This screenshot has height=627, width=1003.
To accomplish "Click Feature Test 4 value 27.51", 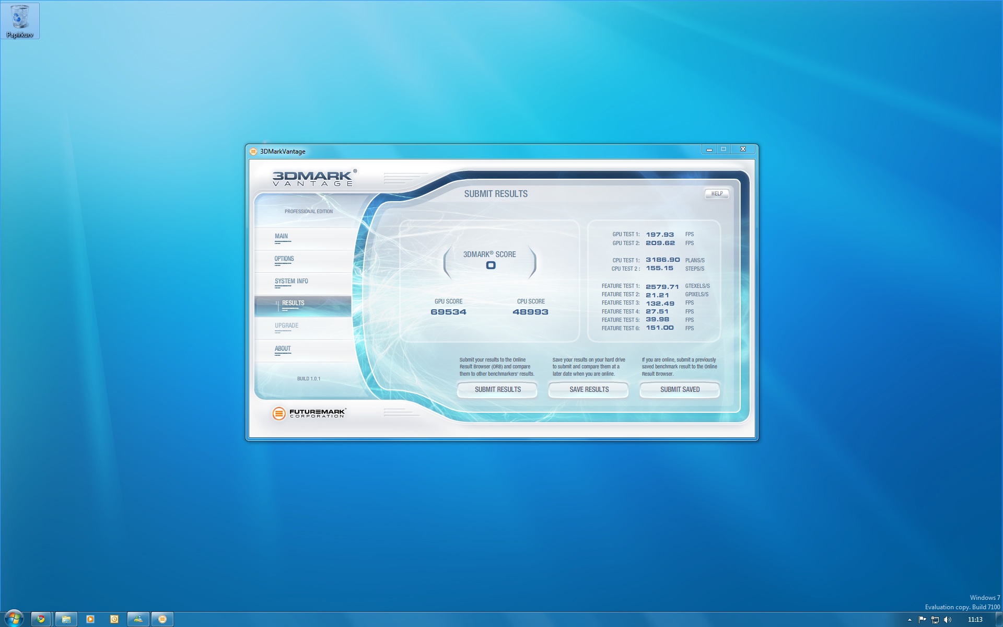I will coord(657,312).
